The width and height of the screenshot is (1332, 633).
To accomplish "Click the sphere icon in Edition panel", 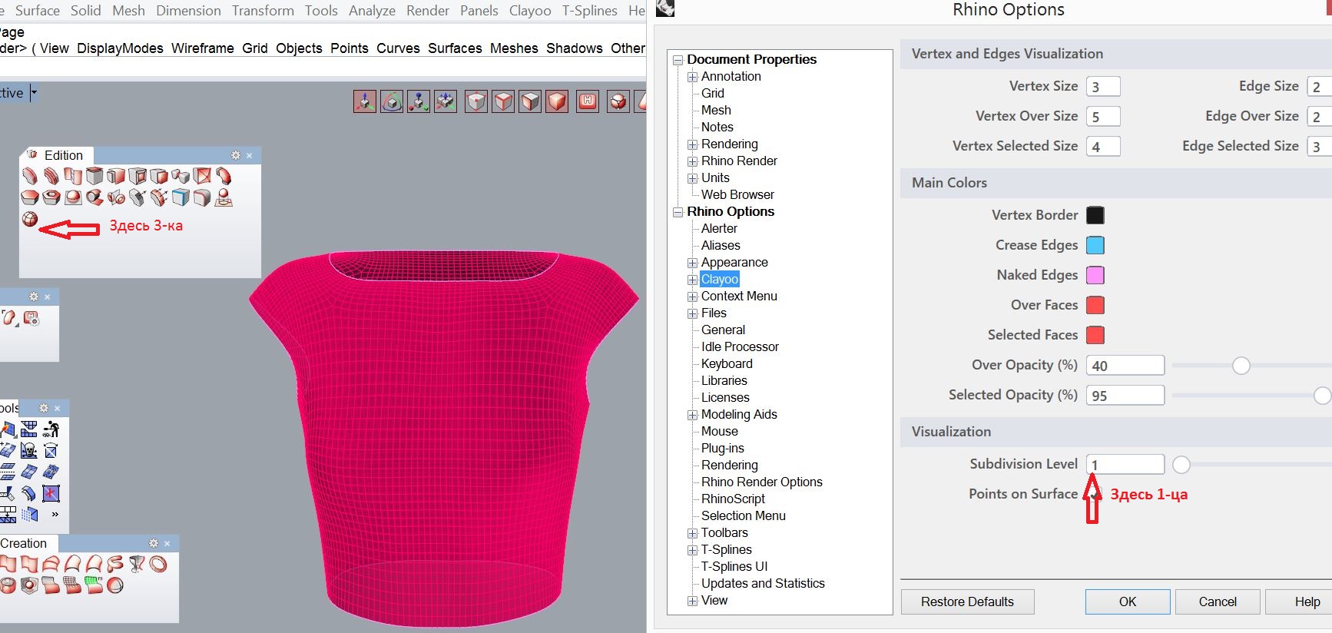I will pos(29,220).
